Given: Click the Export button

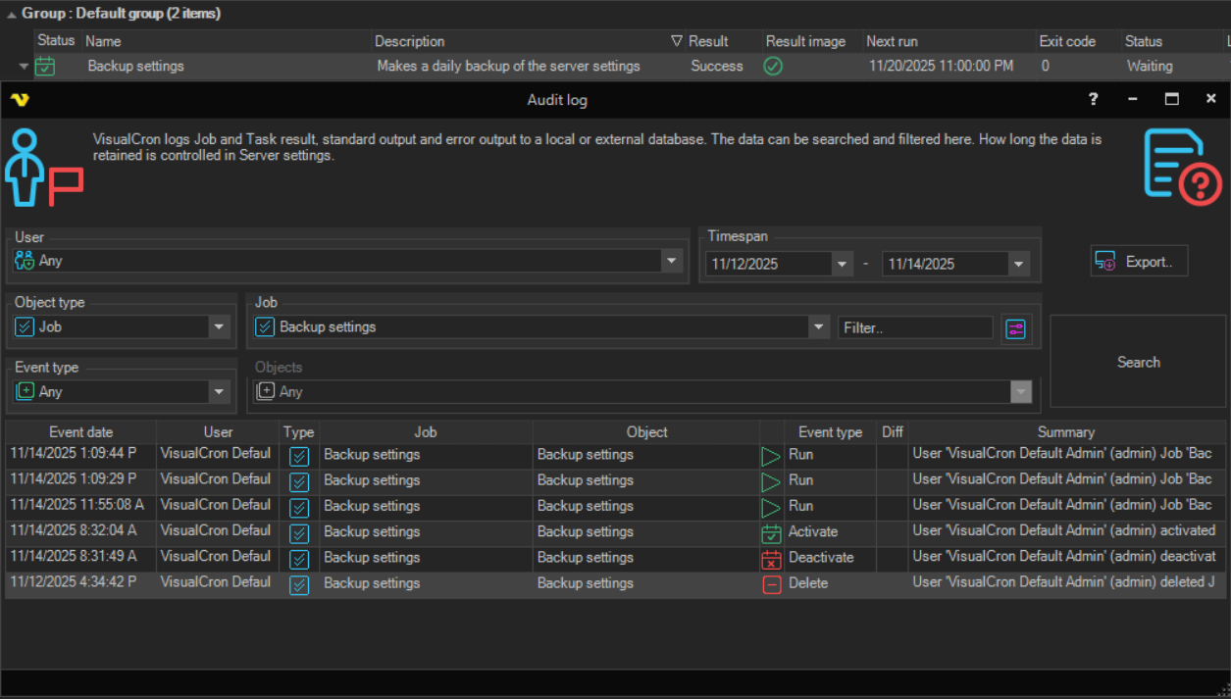Looking at the screenshot, I should [x=1139, y=262].
